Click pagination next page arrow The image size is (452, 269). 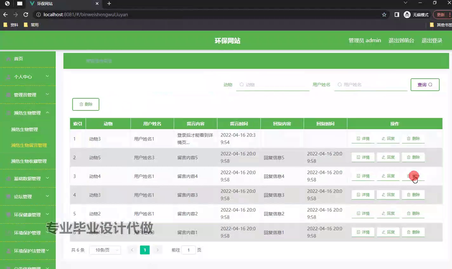pos(157,250)
